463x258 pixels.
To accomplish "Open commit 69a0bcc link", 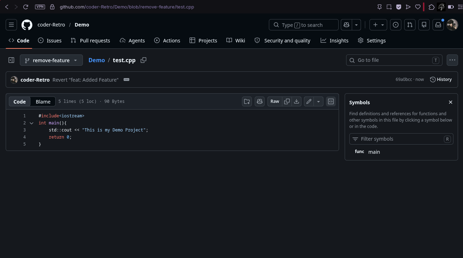I will point(404,80).
